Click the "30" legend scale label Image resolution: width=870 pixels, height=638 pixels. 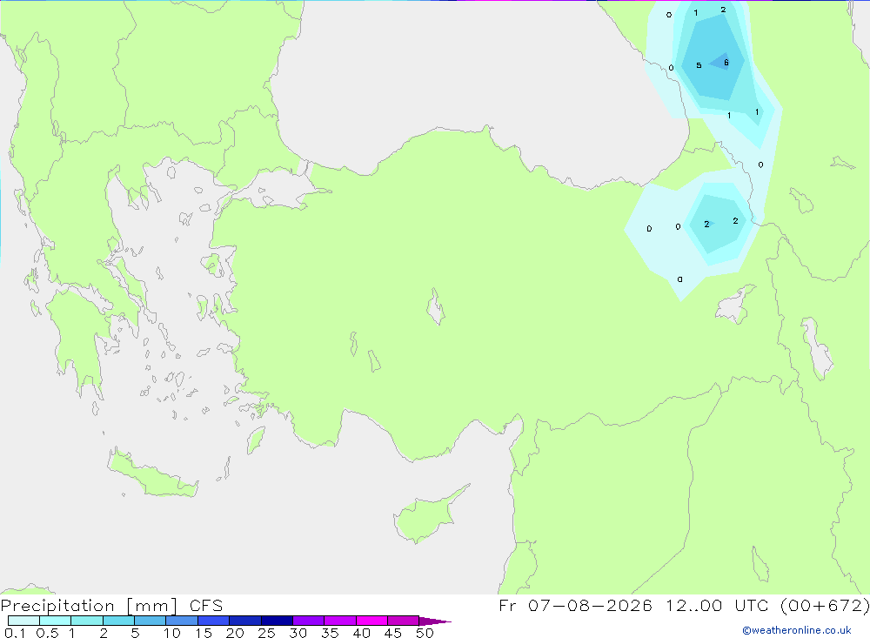(x=298, y=633)
